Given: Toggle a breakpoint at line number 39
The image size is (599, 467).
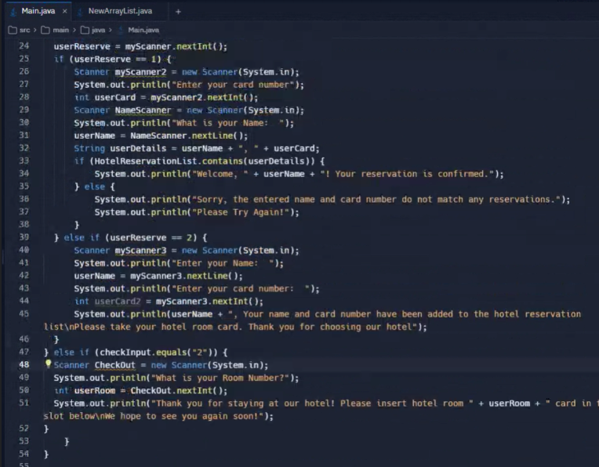Looking at the screenshot, I should [x=24, y=237].
